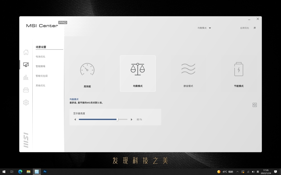The image size is (281, 175).
Task: Open the Windows Start menu
Action: [x=4, y=172]
